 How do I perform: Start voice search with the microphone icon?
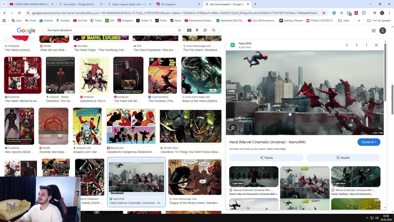[x=197, y=30]
